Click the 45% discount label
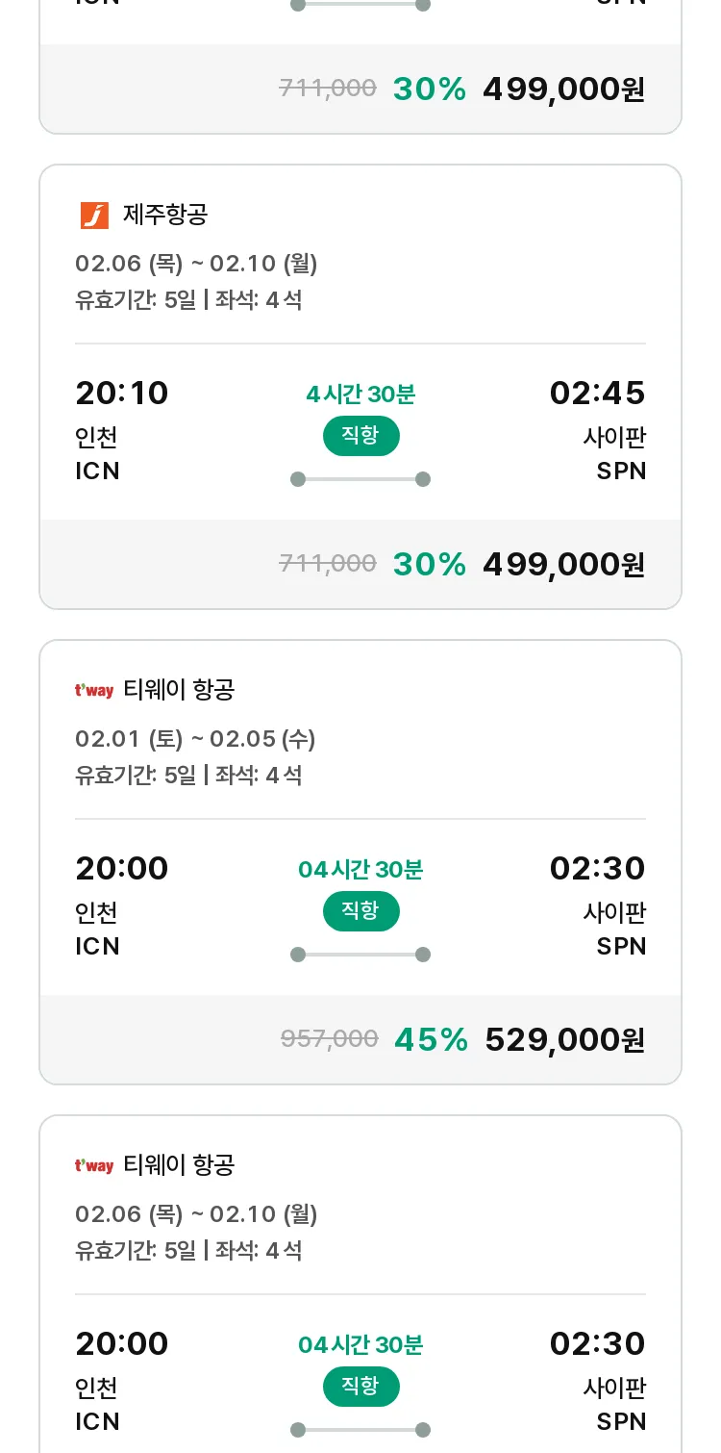721x1453 pixels. (x=431, y=1039)
